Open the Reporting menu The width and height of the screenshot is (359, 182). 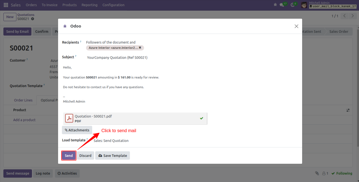pos(90,5)
